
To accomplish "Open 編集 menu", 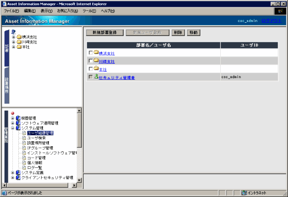I will tap(30, 11).
